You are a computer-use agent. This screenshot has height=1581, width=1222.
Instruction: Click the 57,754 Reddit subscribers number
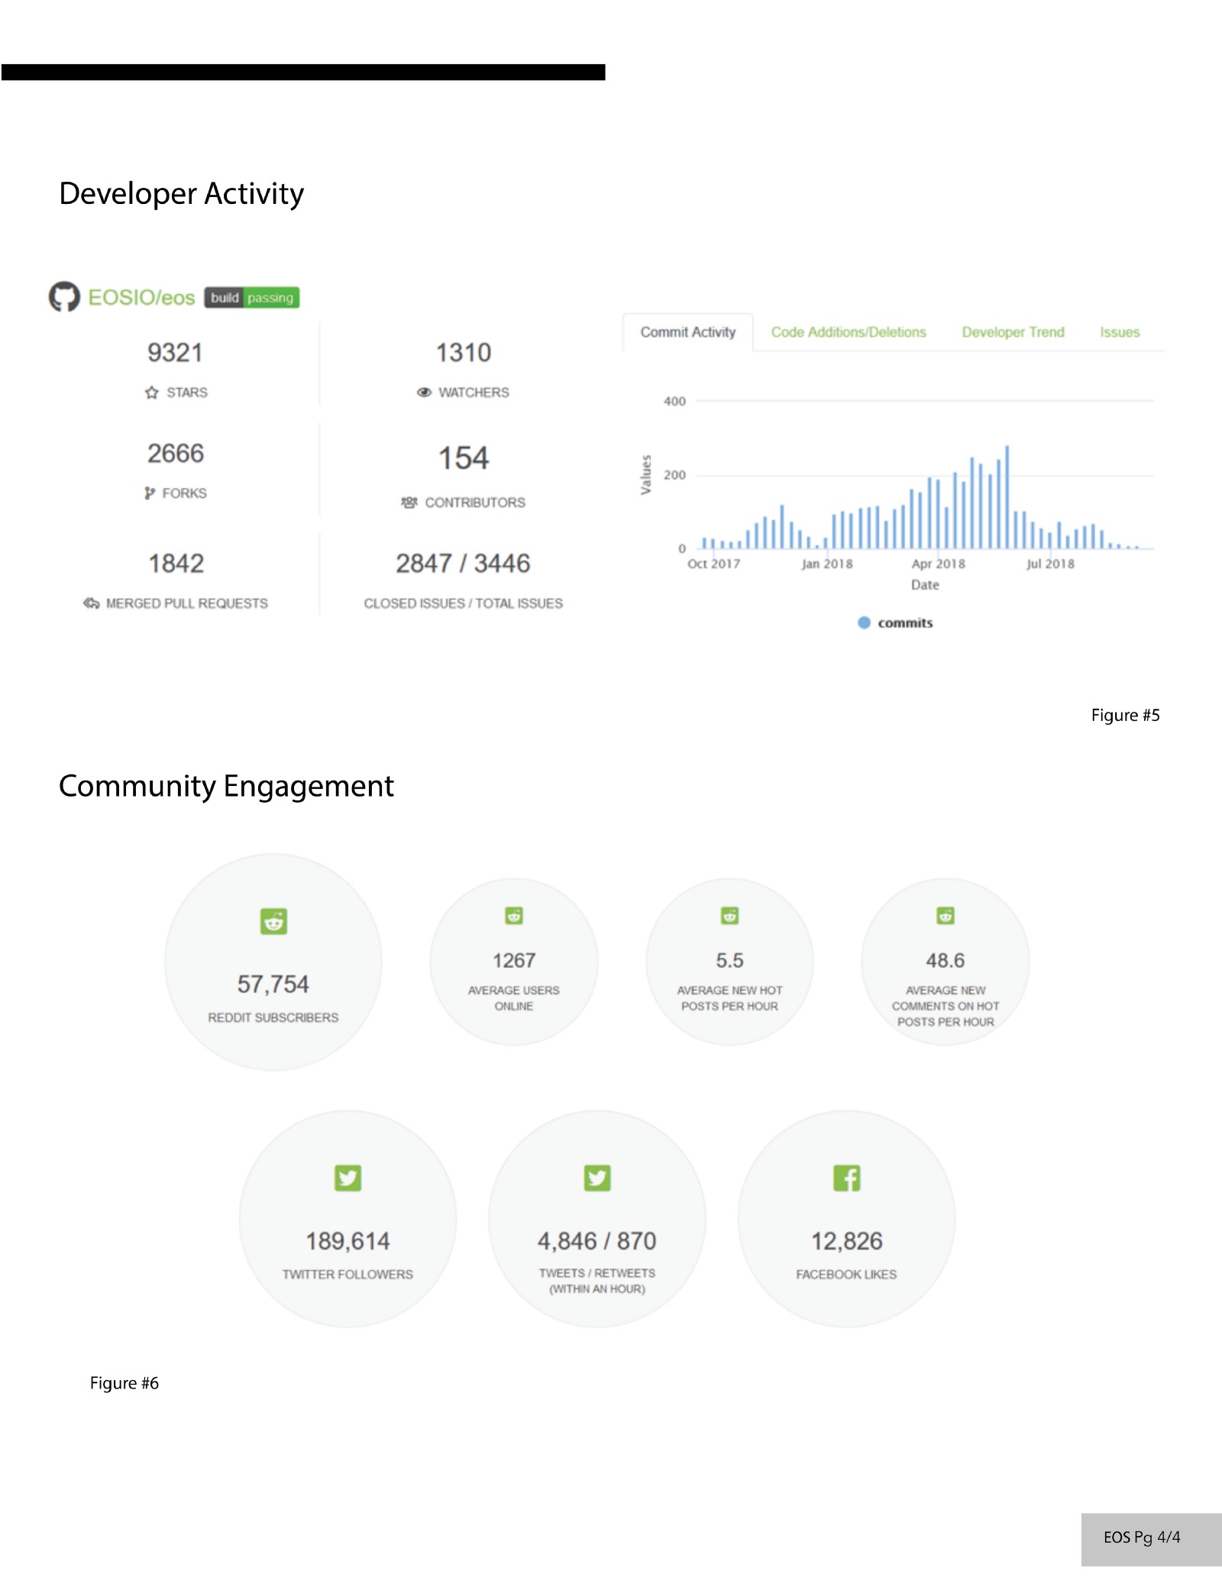[x=273, y=984]
